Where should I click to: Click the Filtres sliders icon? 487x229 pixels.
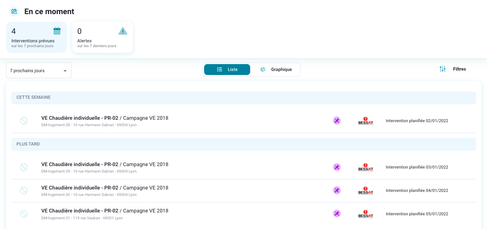point(443,69)
